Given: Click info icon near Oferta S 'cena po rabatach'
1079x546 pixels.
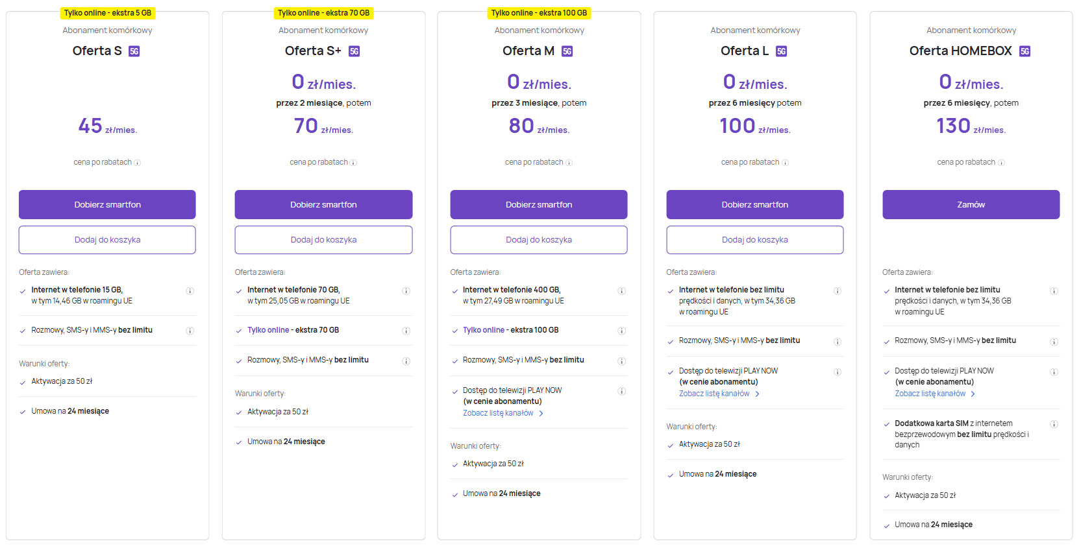Looking at the screenshot, I should pos(138,163).
